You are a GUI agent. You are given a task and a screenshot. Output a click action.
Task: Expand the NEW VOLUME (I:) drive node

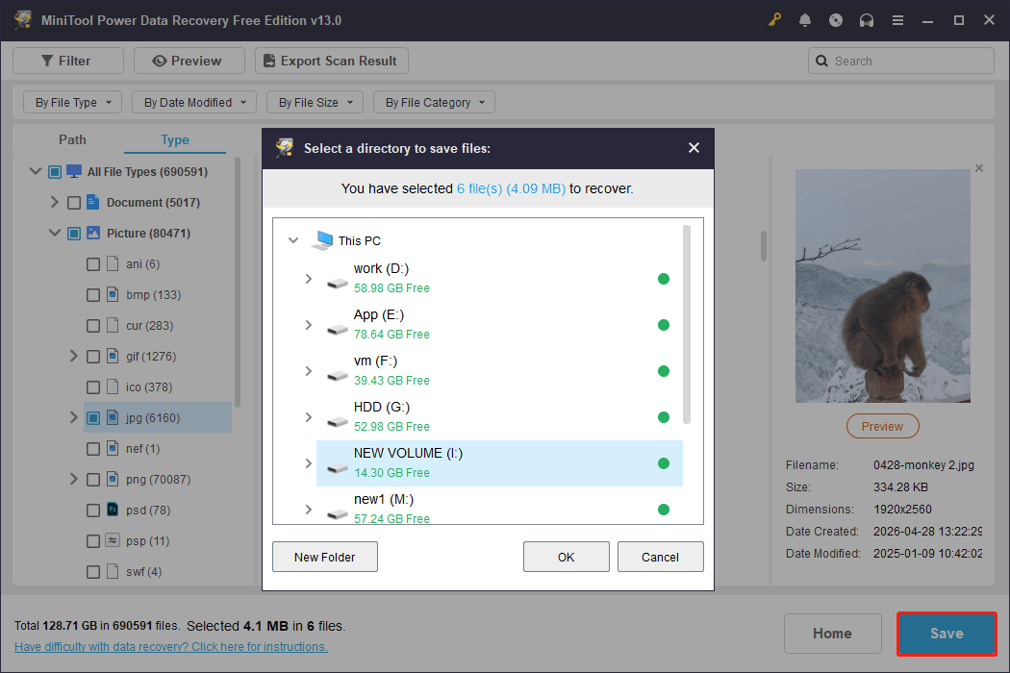(309, 463)
